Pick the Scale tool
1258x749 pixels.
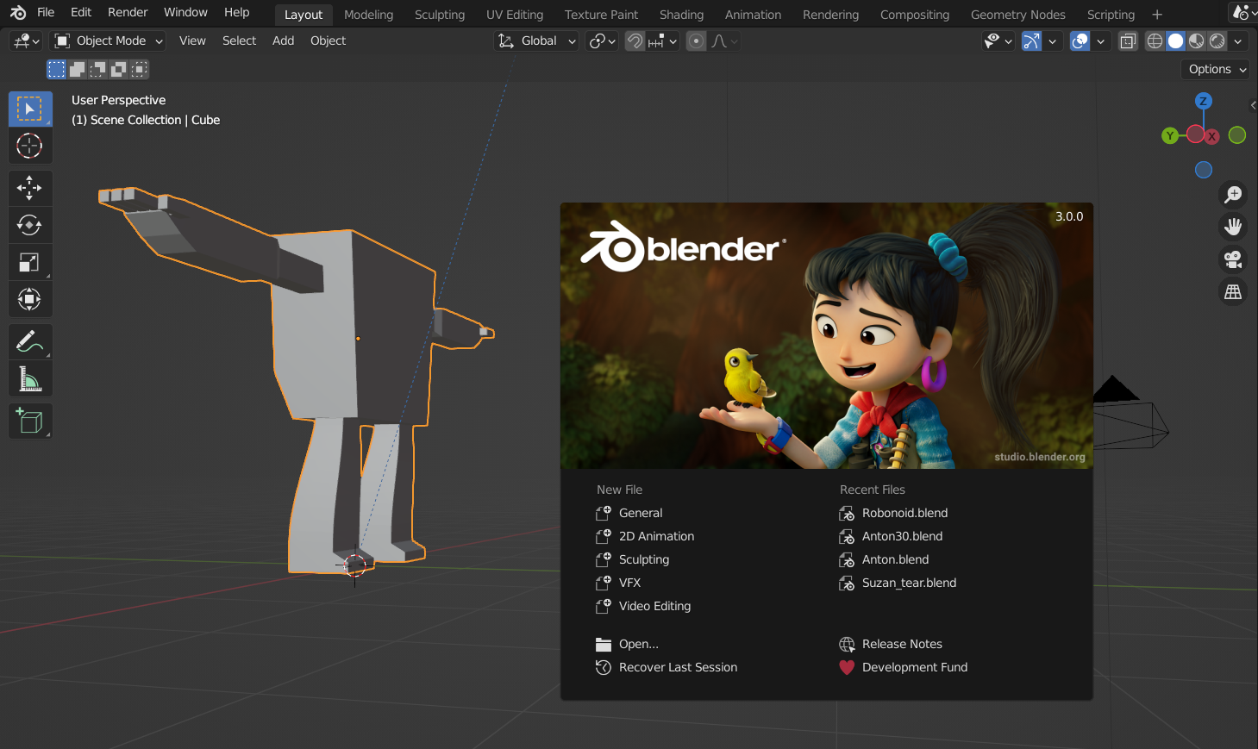coord(30,262)
